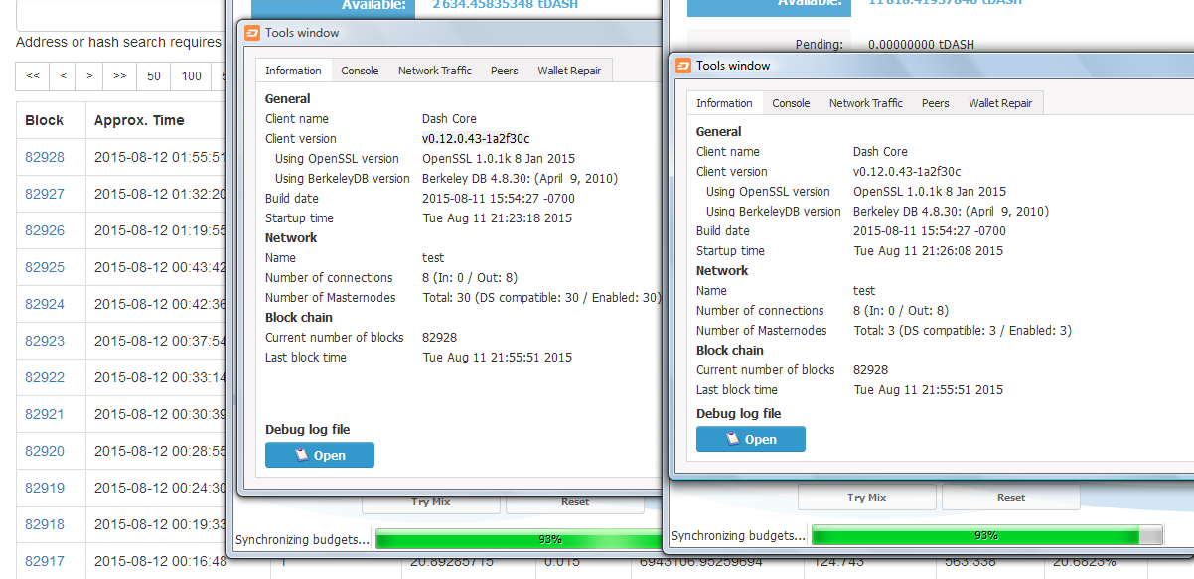Open the Console tab in left Tools window
The image size is (1194, 579).
(360, 71)
